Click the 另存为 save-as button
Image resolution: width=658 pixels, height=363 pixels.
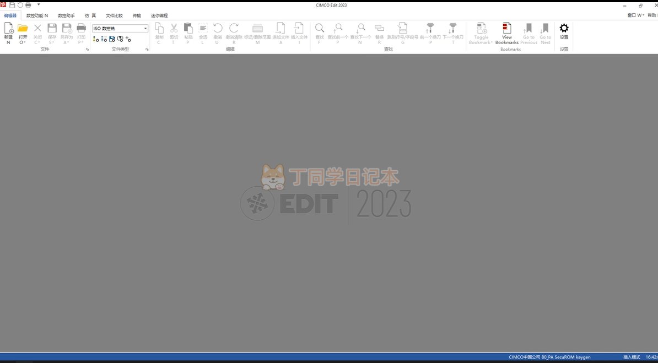(x=66, y=33)
